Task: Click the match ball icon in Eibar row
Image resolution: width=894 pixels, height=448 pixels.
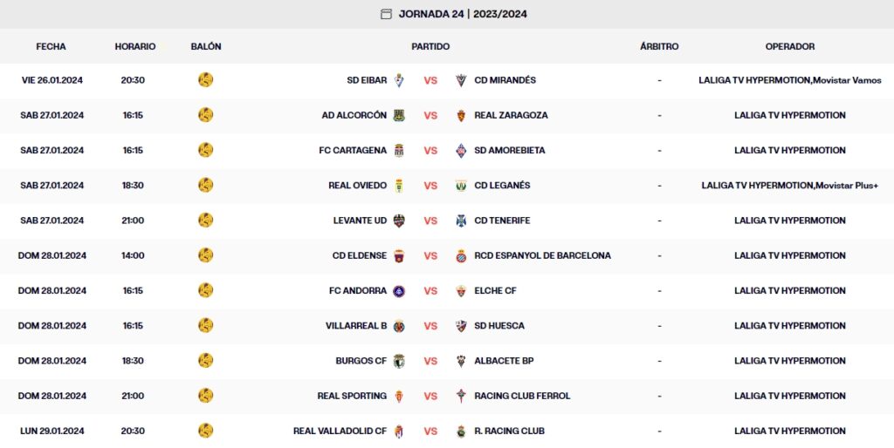Action: [x=206, y=80]
